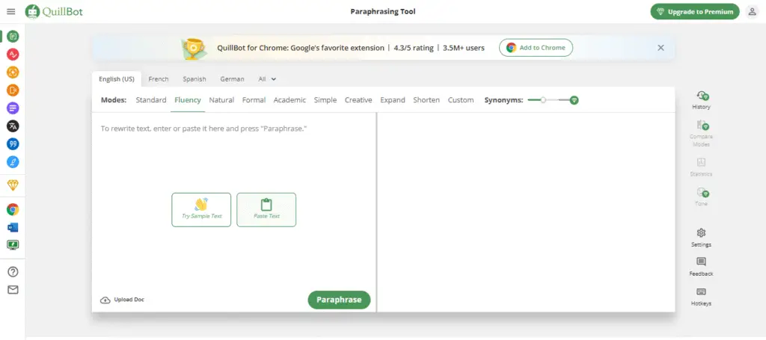Click into the text input placeholder area
Screen dimensions: 766x340
point(203,129)
